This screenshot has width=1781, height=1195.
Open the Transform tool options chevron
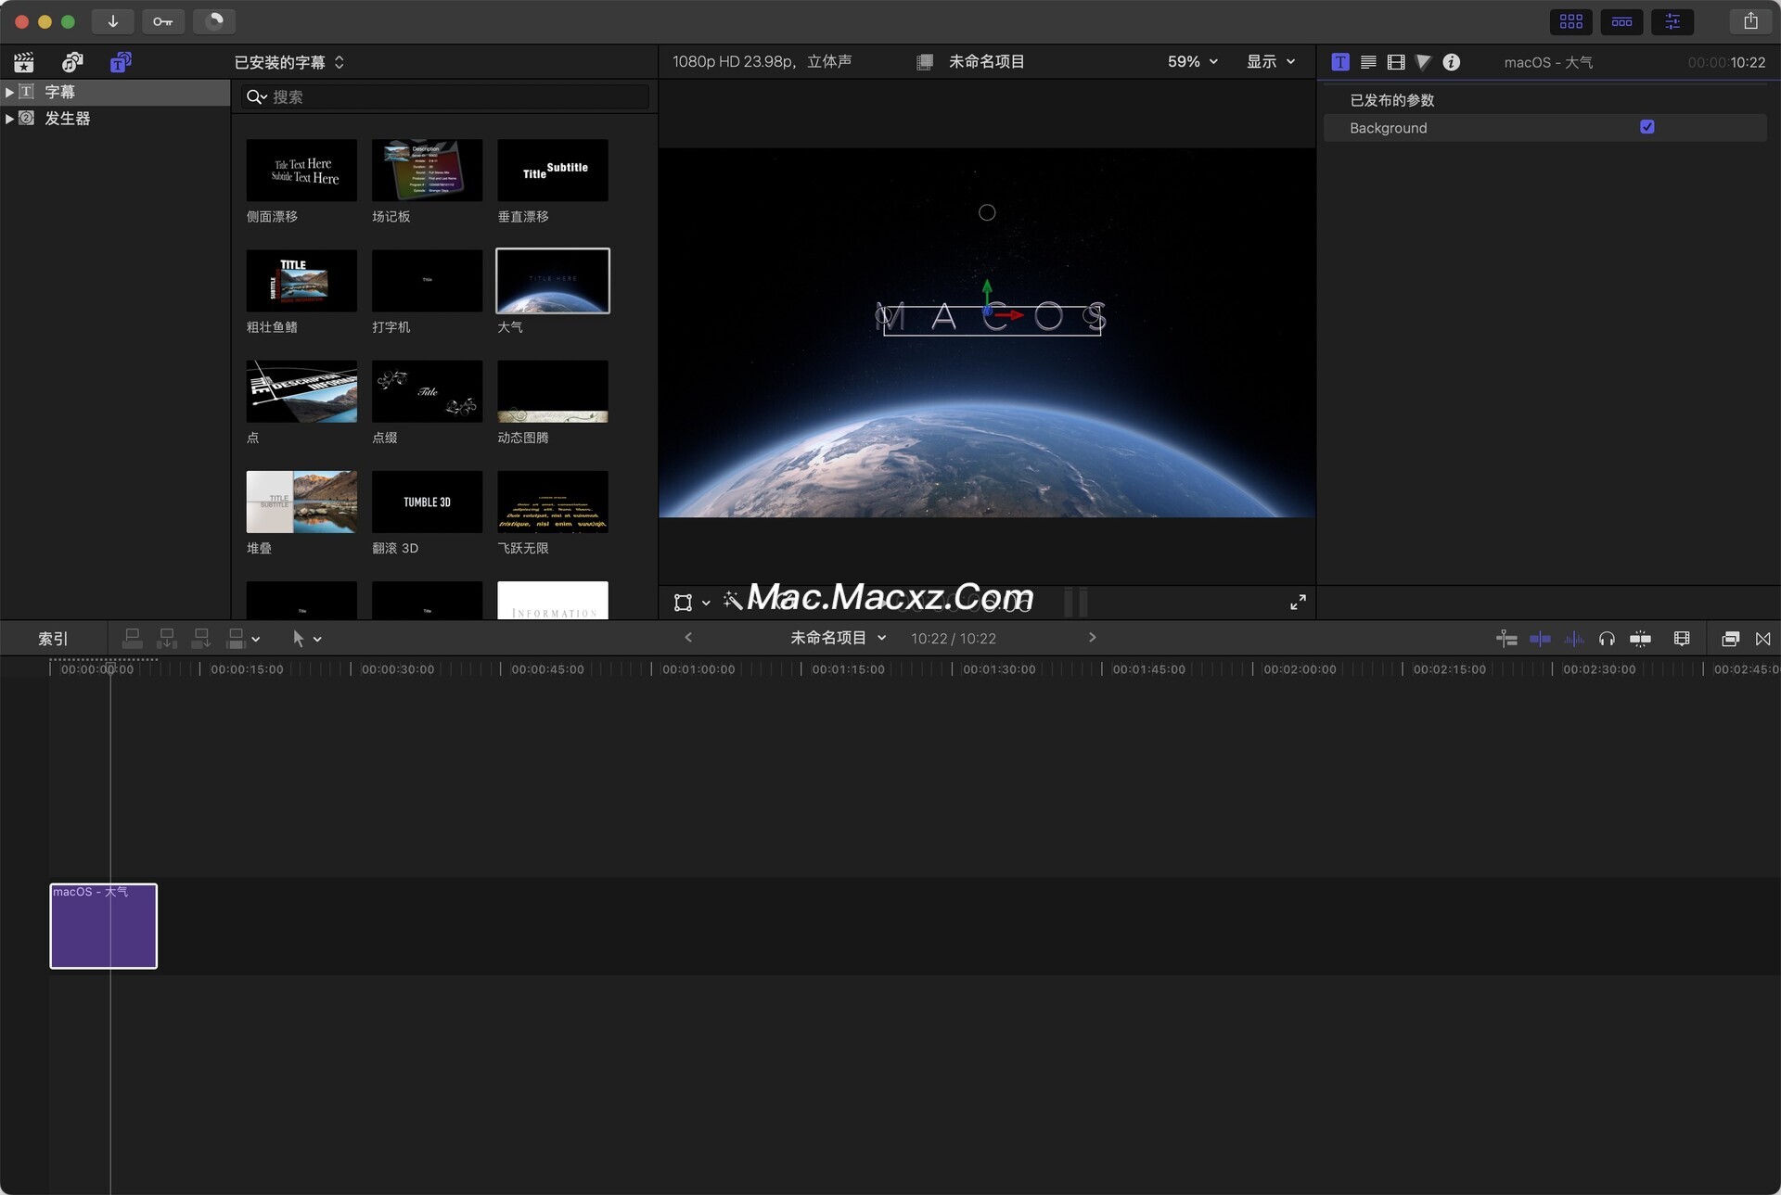tap(706, 603)
